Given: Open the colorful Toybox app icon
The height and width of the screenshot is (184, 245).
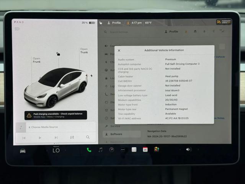Looking at the screenshot, I should (x=157, y=149).
